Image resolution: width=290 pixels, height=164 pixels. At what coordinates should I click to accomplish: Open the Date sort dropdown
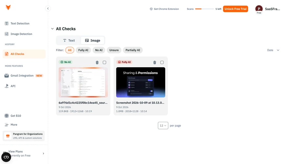273,50
